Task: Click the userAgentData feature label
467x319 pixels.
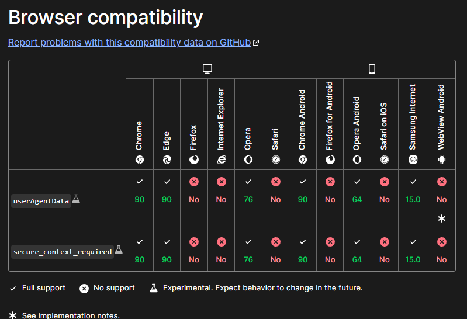Action: [41, 201]
